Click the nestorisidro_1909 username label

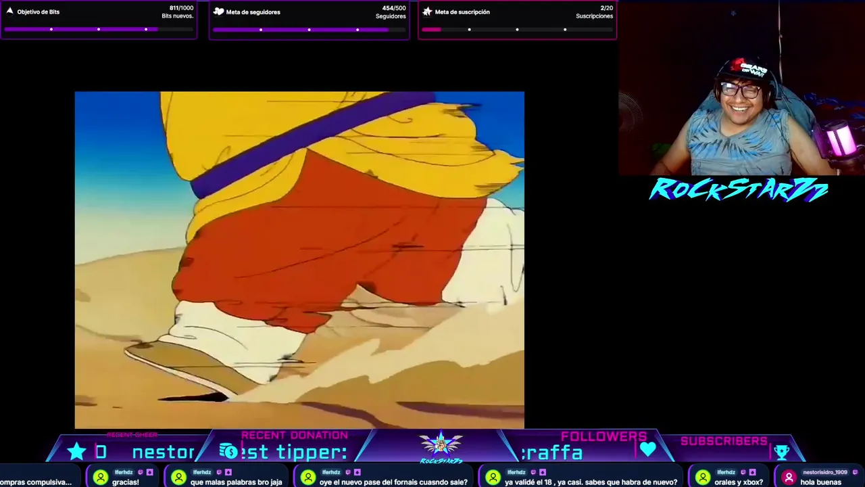(x=824, y=473)
